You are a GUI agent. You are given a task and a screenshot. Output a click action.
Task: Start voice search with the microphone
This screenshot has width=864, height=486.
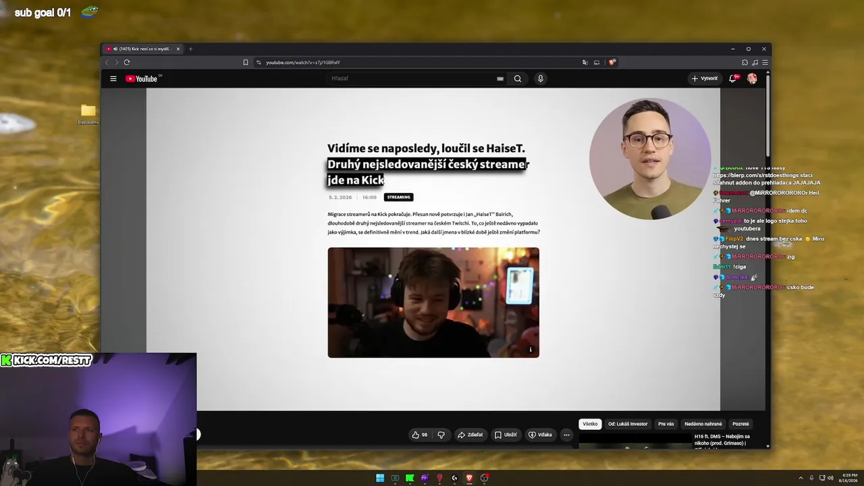click(x=540, y=79)
